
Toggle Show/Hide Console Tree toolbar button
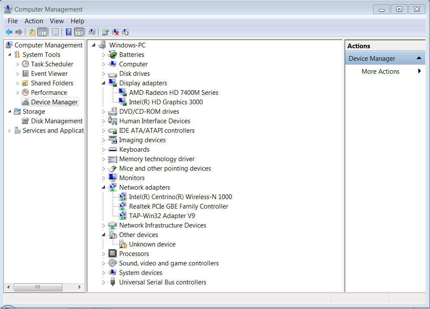[43, 32]
